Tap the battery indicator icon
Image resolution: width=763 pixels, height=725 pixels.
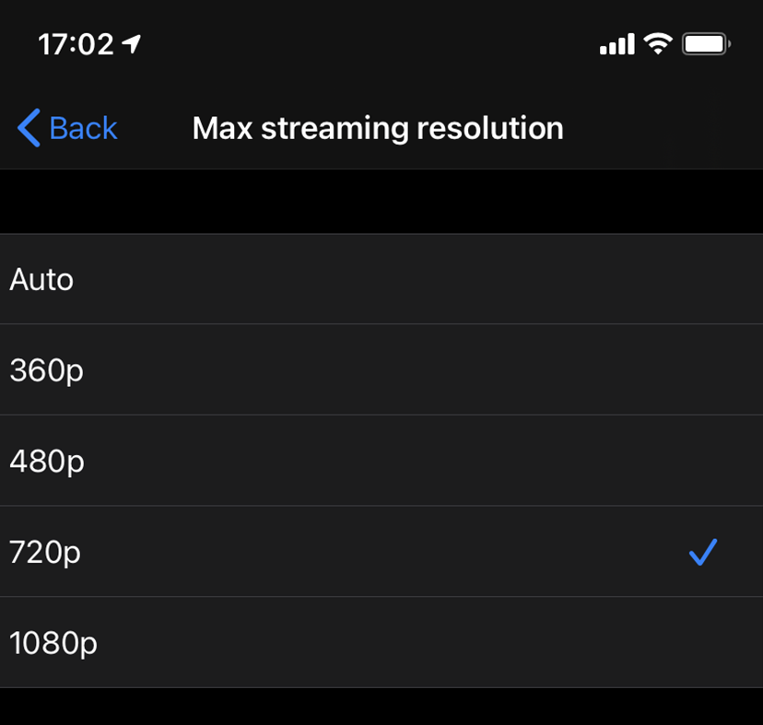point(706,43)
